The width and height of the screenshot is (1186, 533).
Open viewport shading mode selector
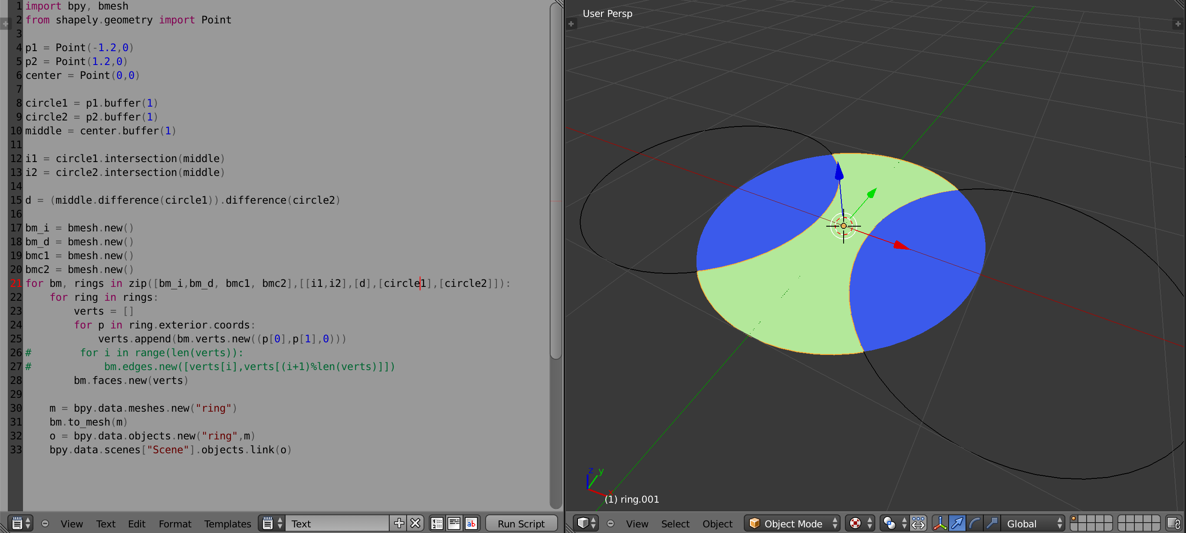[x=860, y=523]
